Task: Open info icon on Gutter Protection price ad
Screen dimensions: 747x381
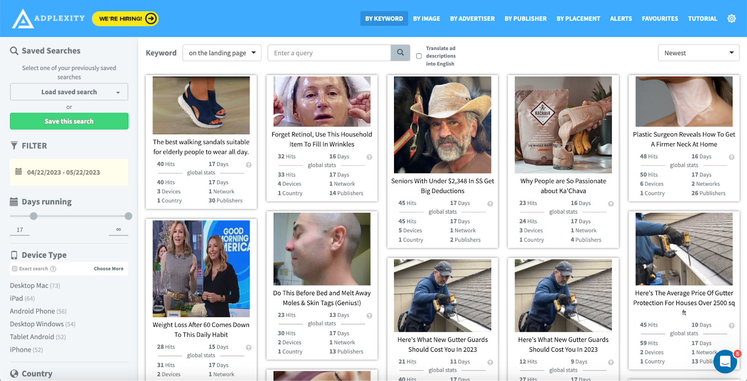Action: pos(732,326)
